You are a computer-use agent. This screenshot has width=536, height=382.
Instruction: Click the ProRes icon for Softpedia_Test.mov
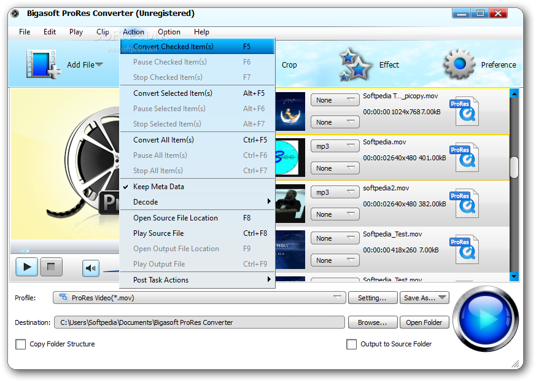click(464, 249)
